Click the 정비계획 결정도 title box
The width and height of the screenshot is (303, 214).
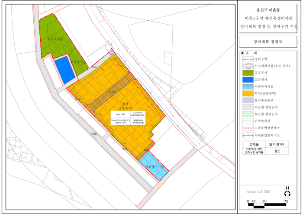click(x=268, y=42)
